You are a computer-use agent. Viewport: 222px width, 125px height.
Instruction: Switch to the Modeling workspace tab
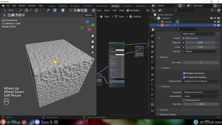coord(63,6)
